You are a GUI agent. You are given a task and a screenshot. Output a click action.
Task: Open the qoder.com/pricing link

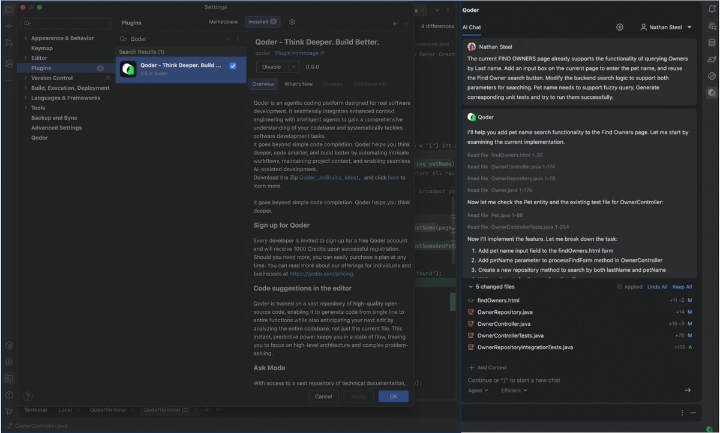pyautogui.click(x=321, y=274)
